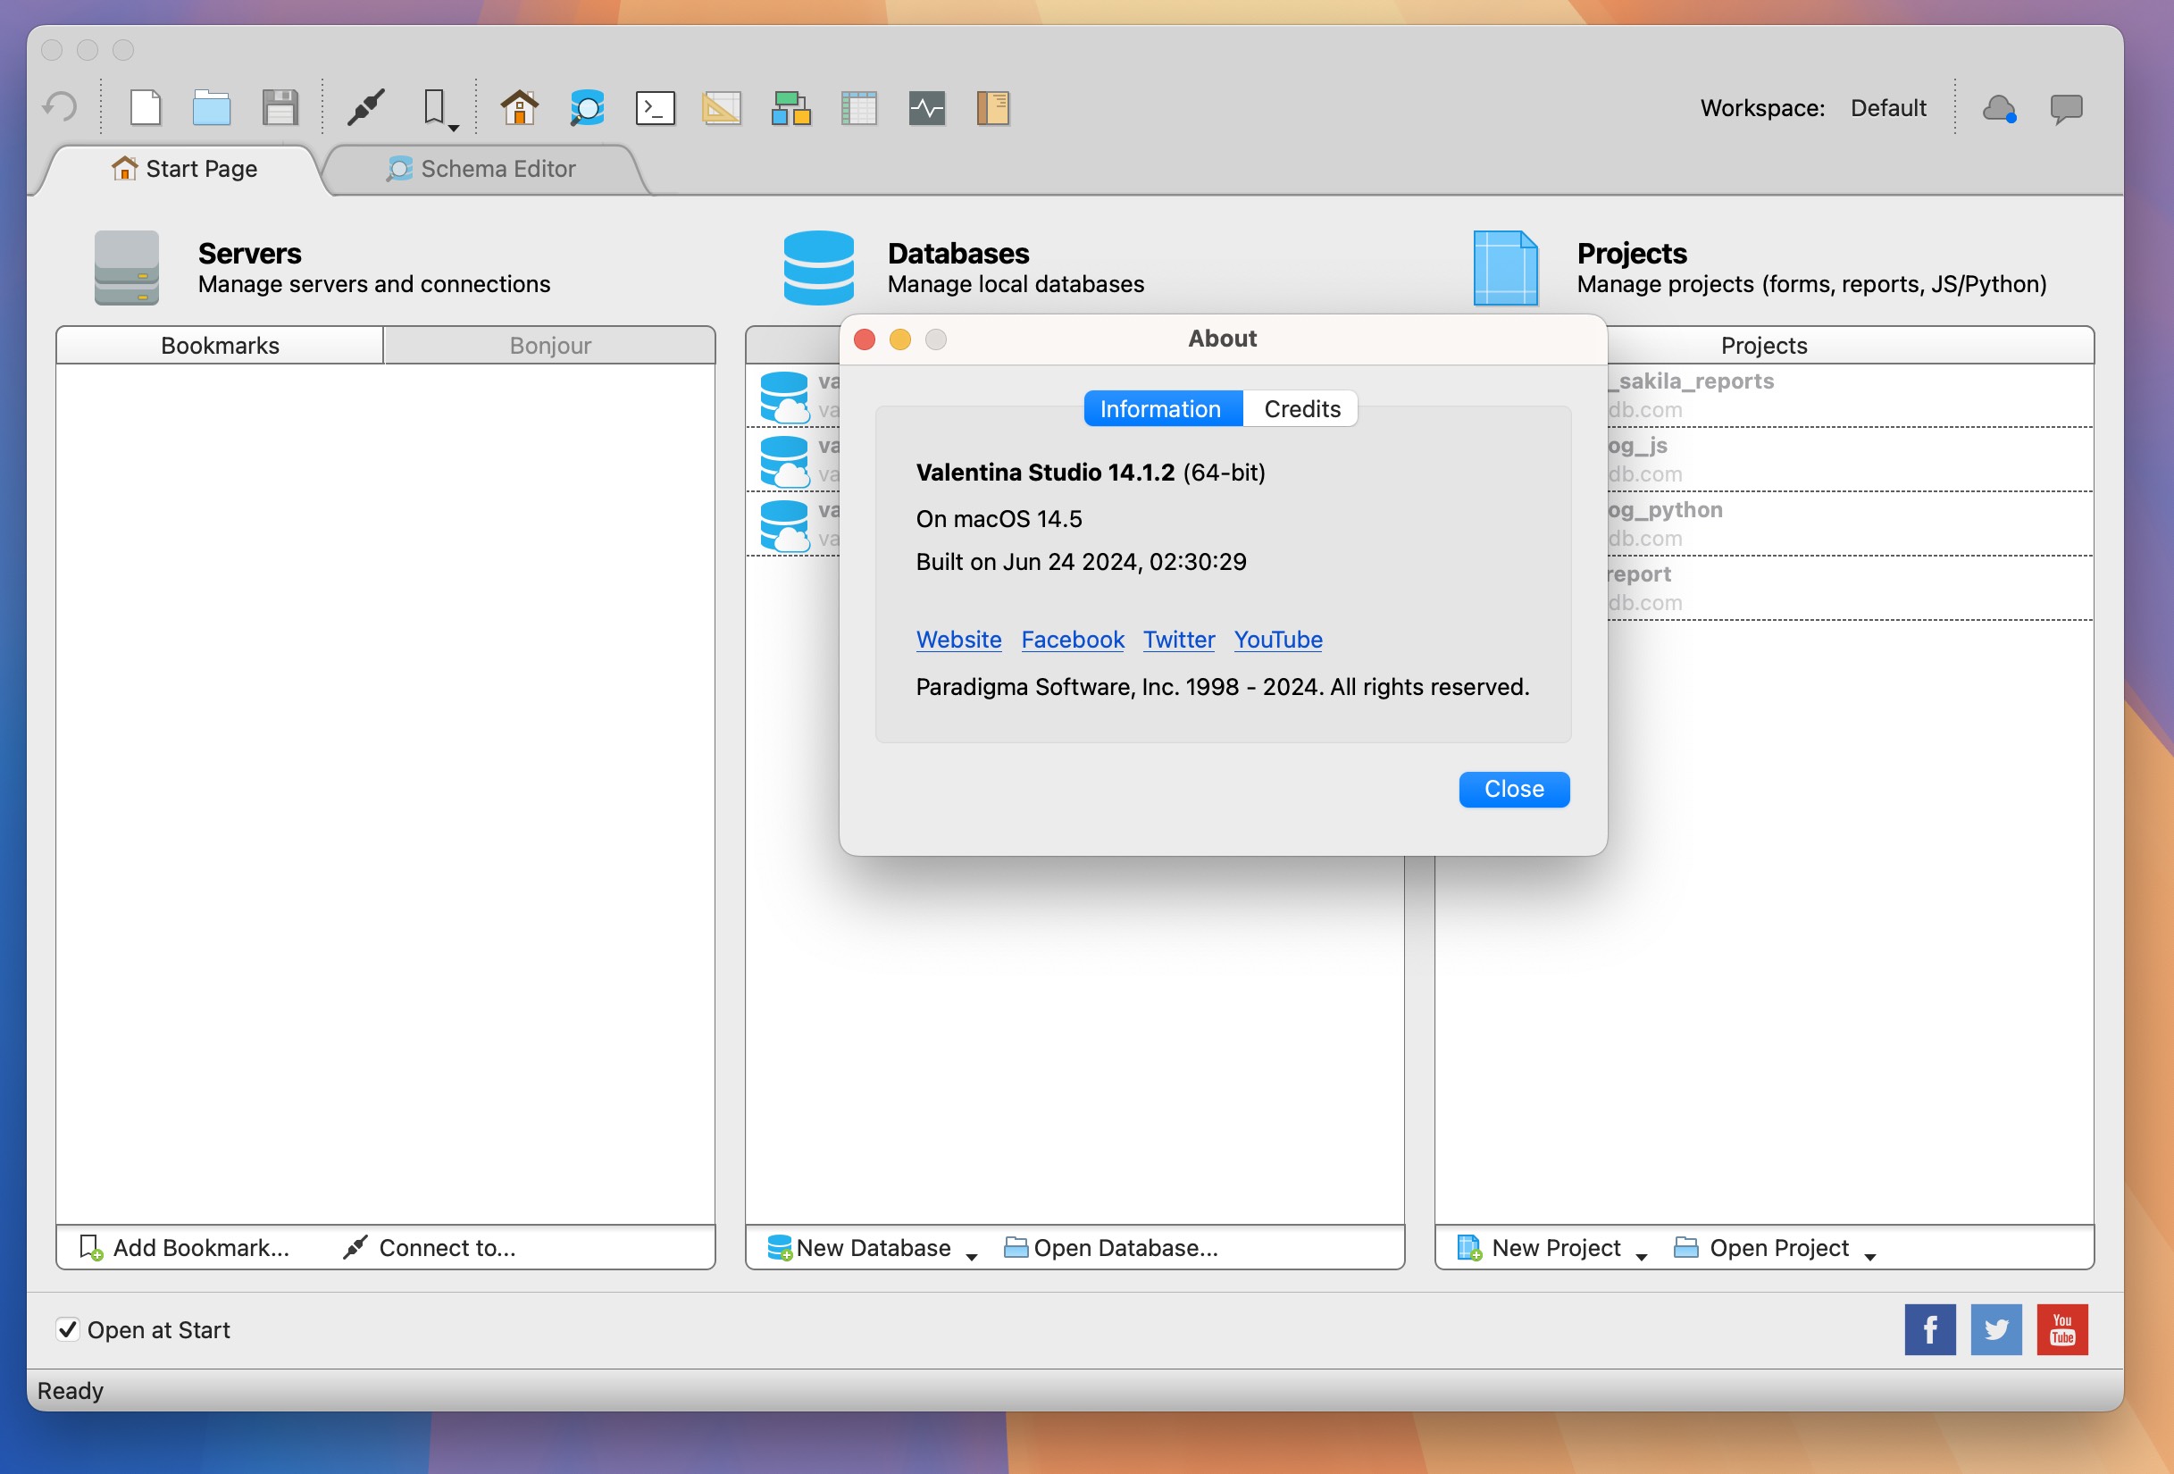Open the folder icon in toolbar

pyautogui.click(x=212, y=107)
